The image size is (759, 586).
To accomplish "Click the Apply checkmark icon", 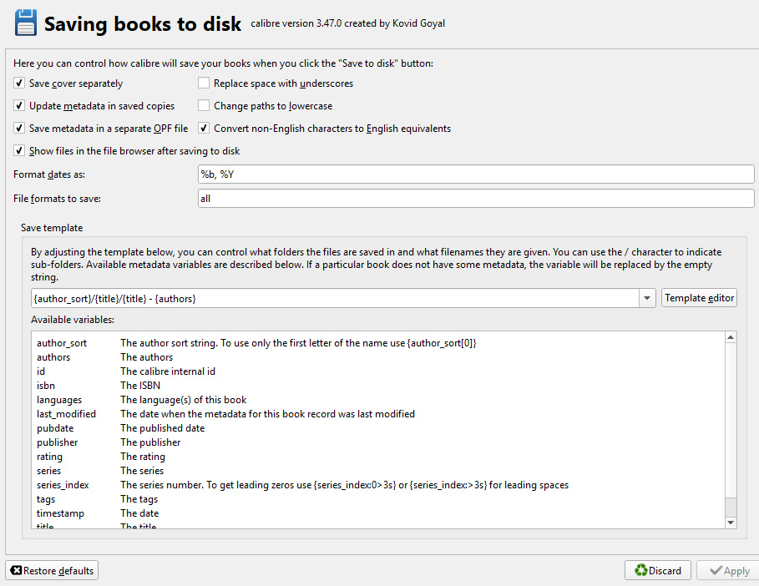I will click(x=715, y=571).
